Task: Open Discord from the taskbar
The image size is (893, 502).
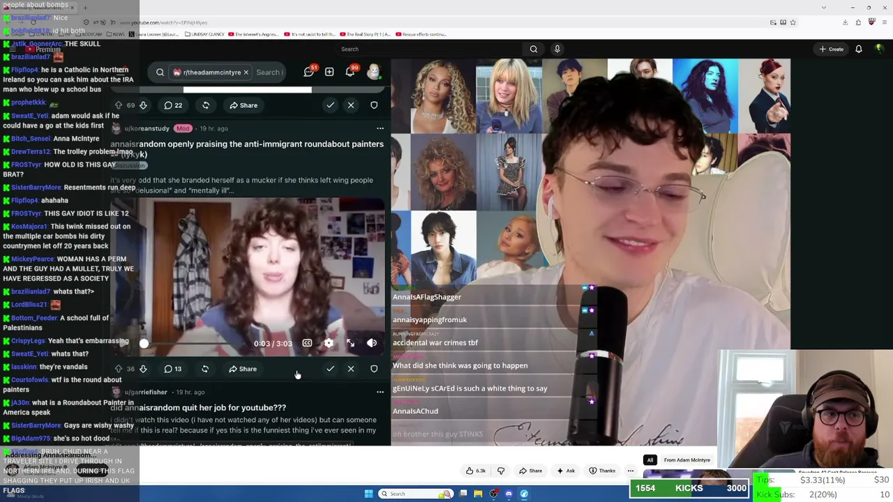Action: click(509, 494)
